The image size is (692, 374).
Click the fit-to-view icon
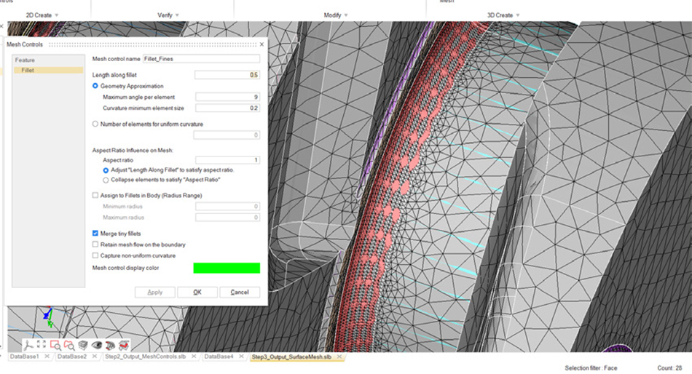tap(42, 344)
